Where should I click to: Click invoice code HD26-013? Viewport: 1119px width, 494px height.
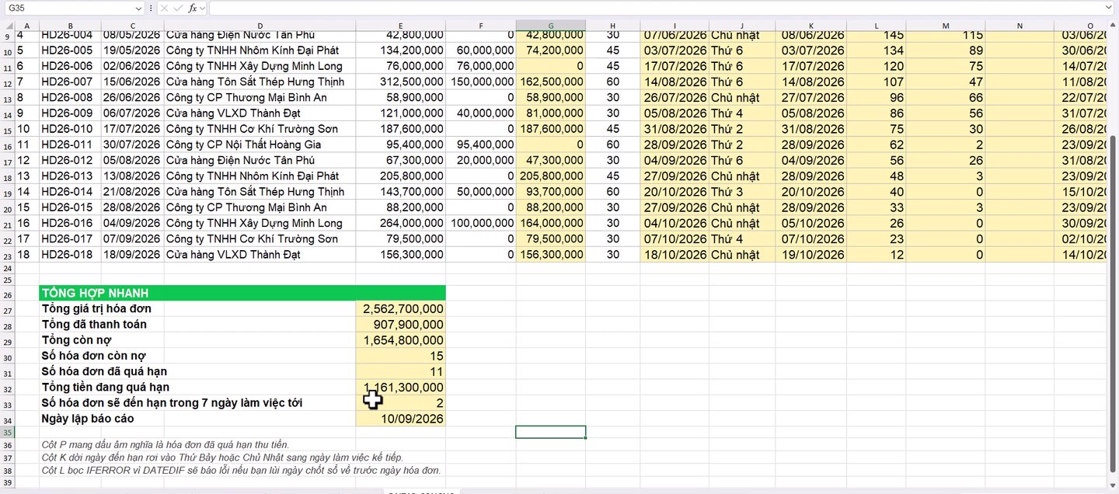tap(70, 176)
